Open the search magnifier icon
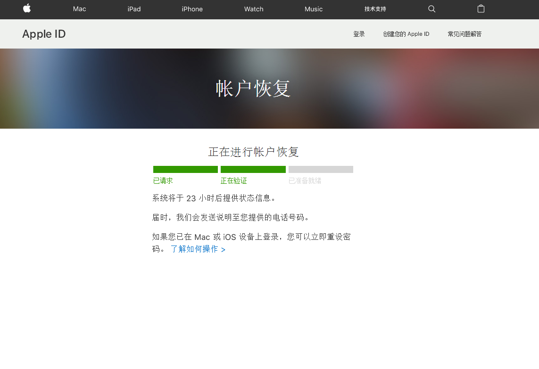539x369 pixels. click(x=432, y=9)
